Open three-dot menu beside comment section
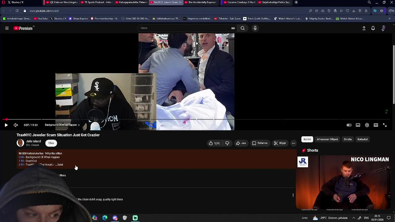395x222 pixels. click(x=293, y=195)
